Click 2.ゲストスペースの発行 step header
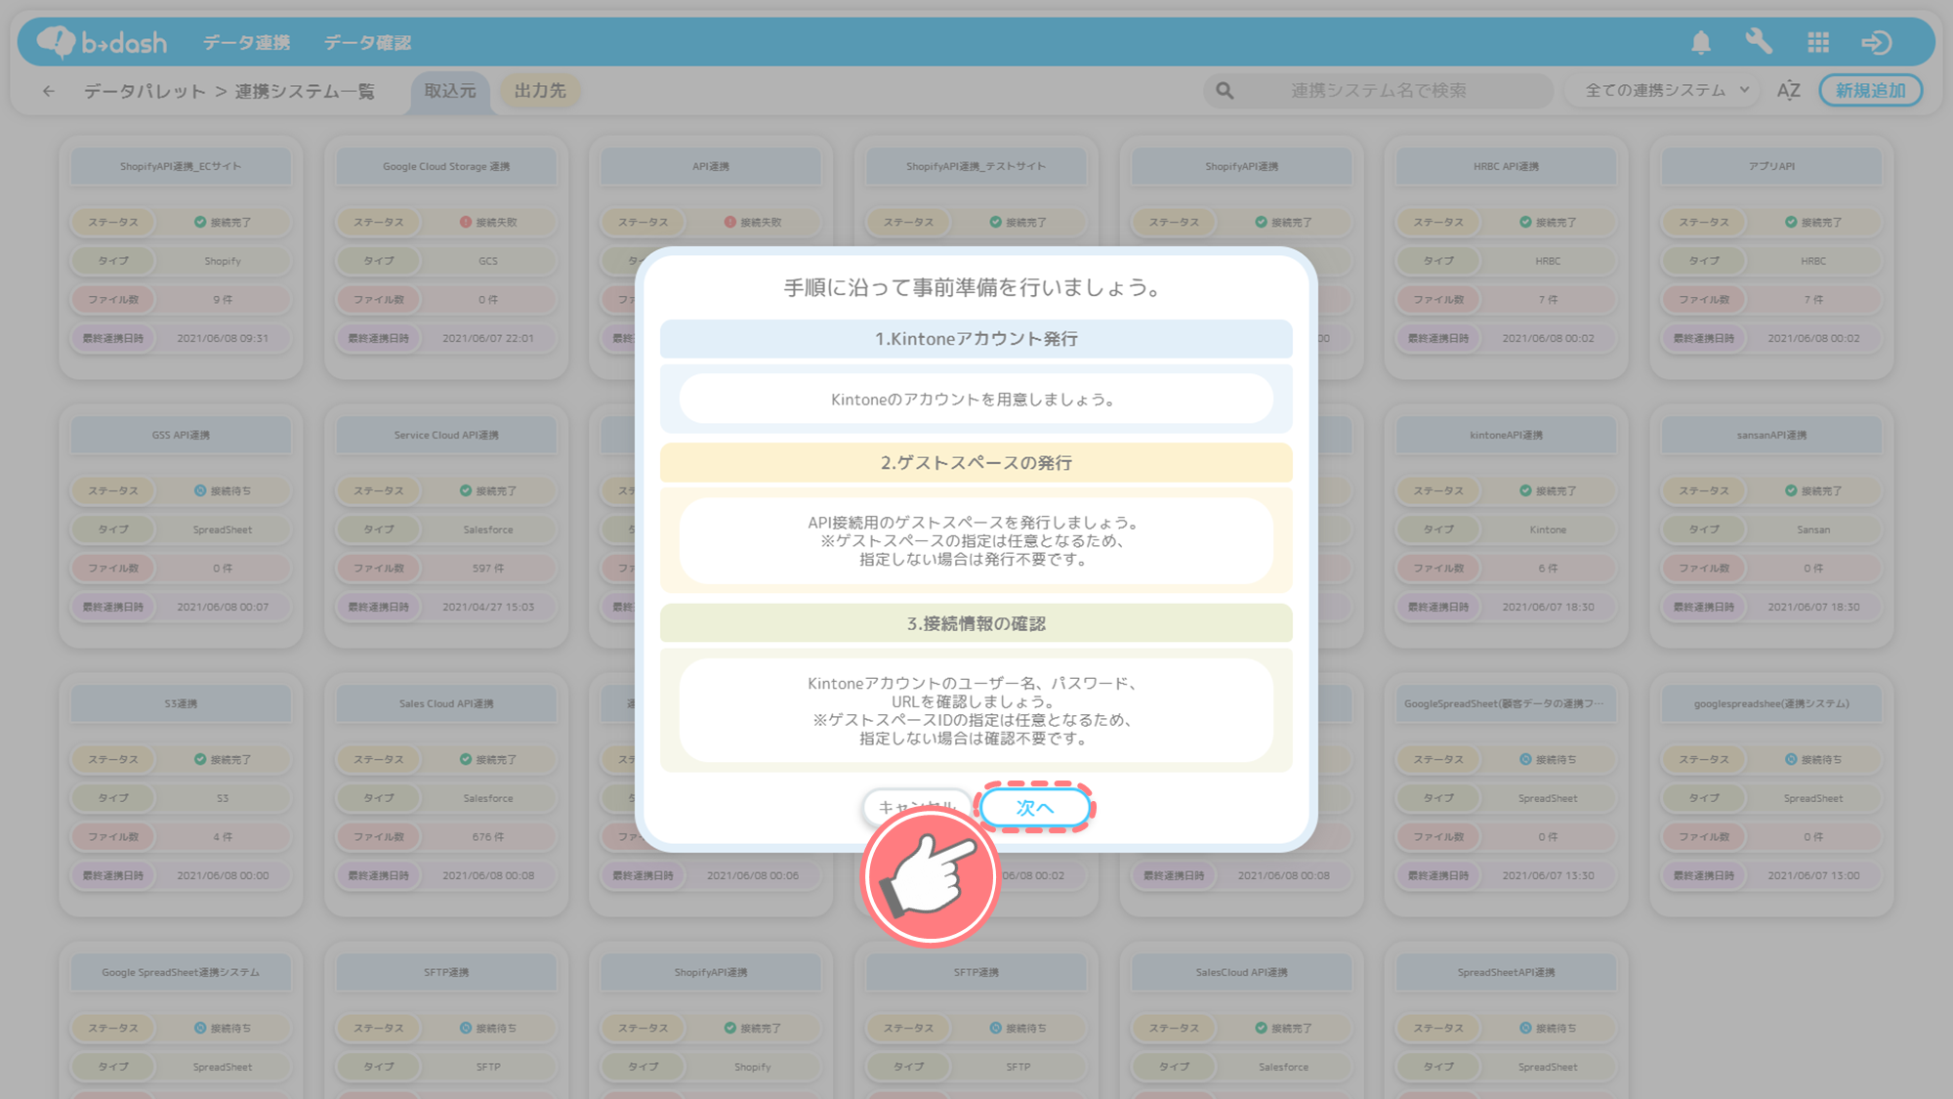1953x1099 pixels. pos(976,463)
